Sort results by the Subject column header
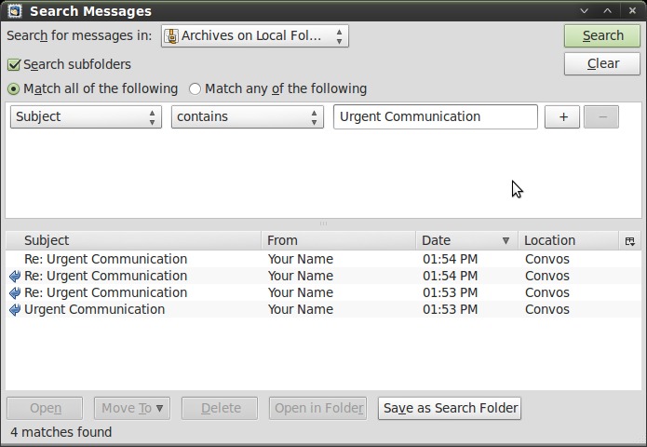Viewport: 647px width, 447px height. 133,240
